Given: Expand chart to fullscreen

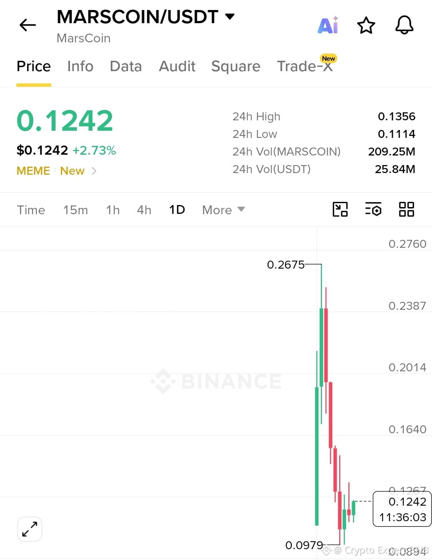Looking at the screenshot, I should coord(30,529).
